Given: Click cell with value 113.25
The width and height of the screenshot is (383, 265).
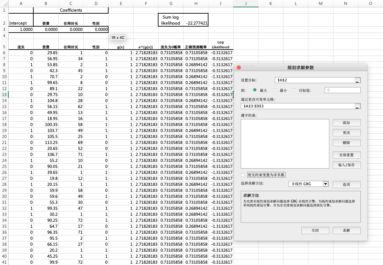Looking at the screenshot, I should coord(46,142).
